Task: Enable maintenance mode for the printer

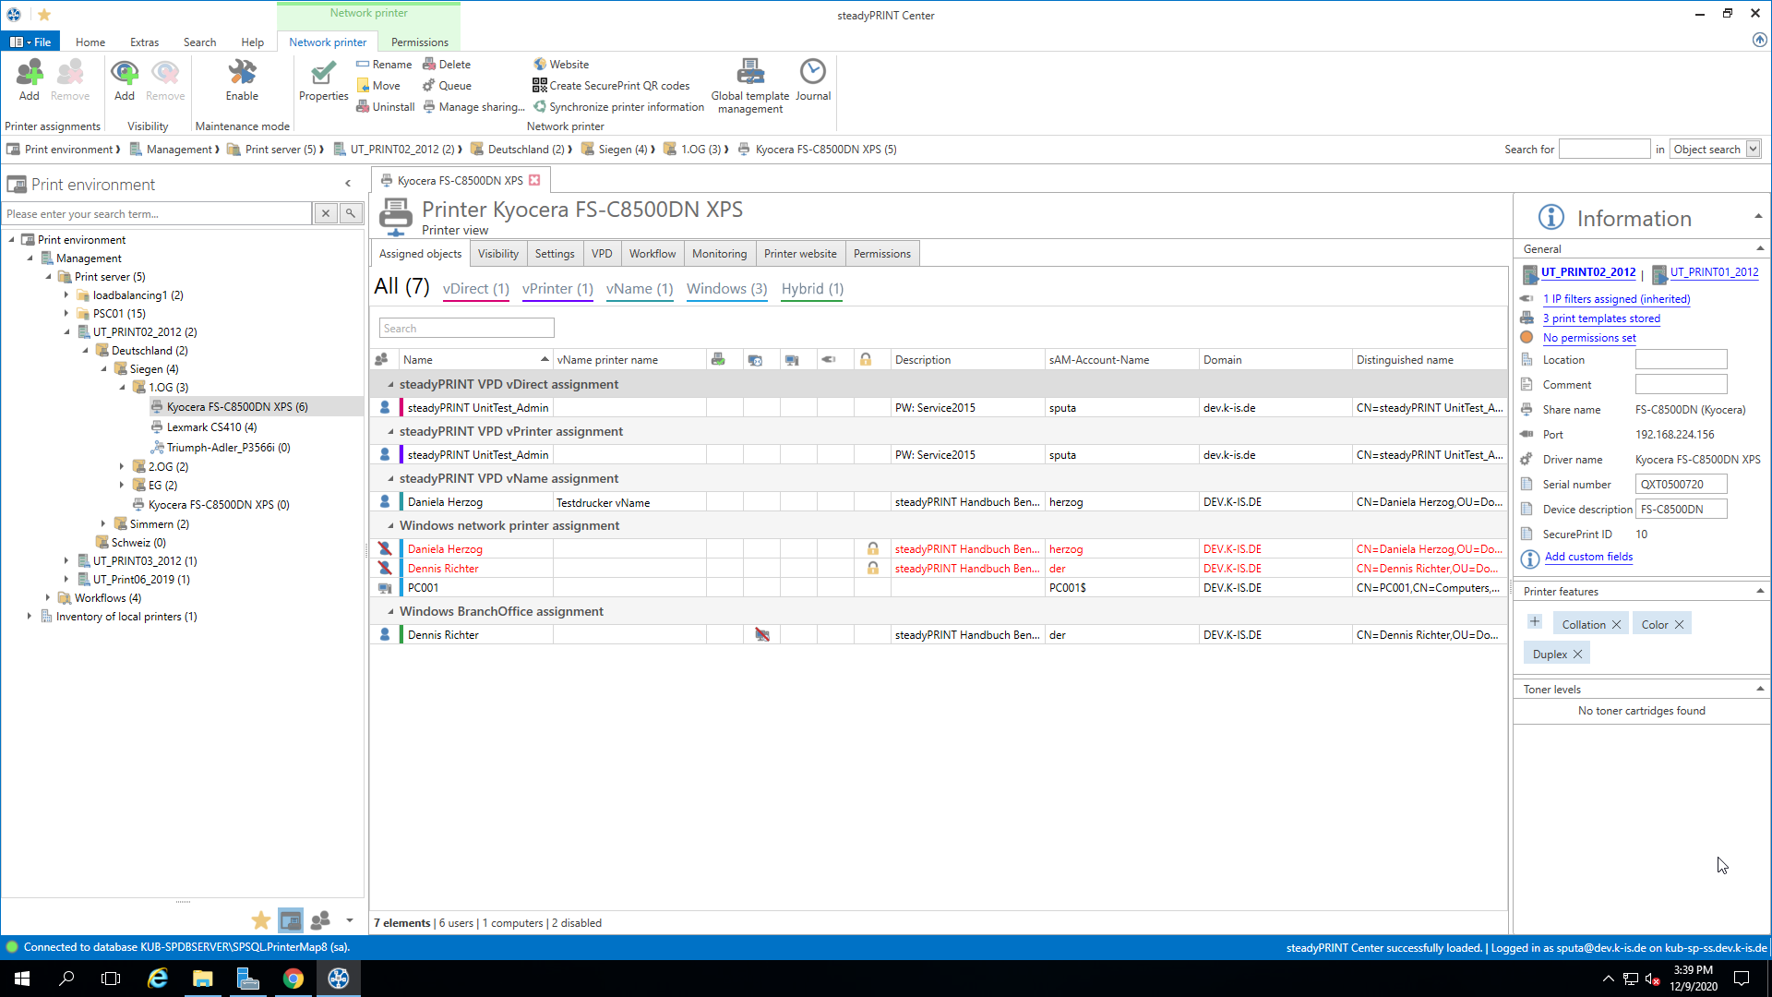Action: (242, 79)
